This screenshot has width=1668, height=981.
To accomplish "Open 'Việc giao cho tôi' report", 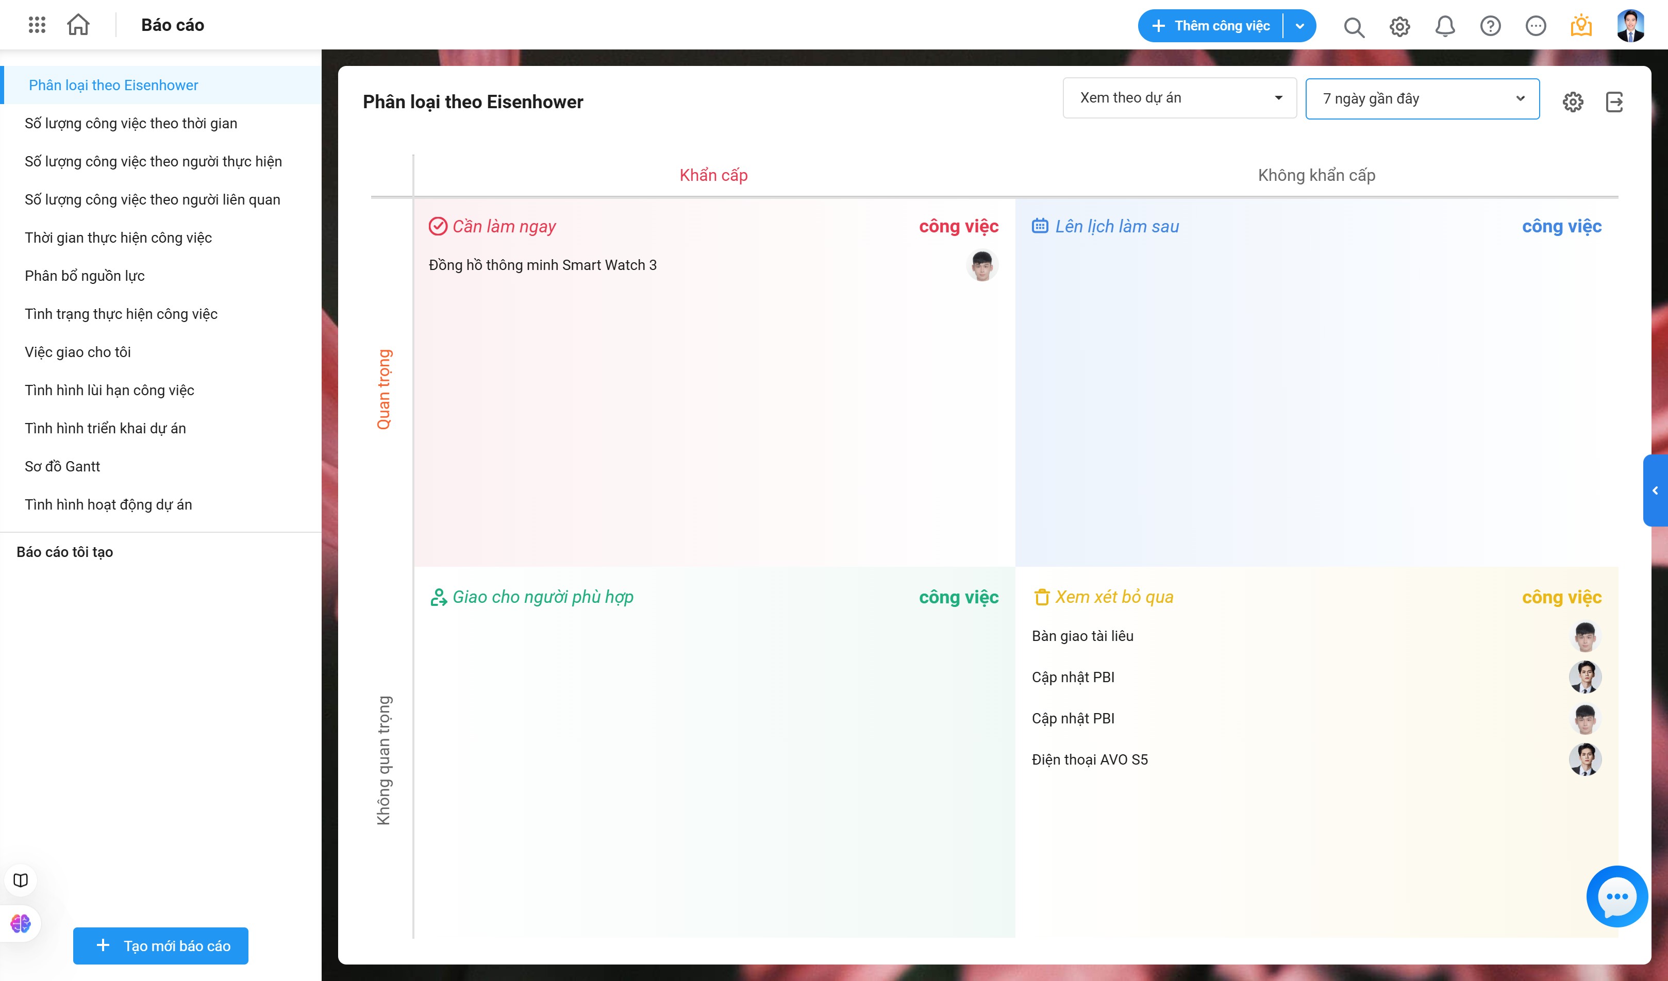I will [77, 352].
